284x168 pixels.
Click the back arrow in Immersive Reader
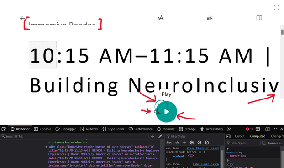(22, 18)
